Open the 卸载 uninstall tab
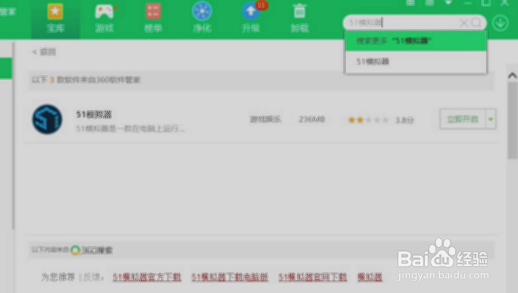The height and width of the screenshot is (293, 518). click(x=300, y=19)
